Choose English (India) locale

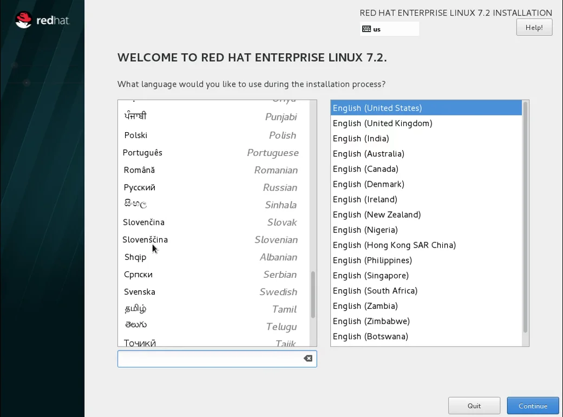pos(426,138)
